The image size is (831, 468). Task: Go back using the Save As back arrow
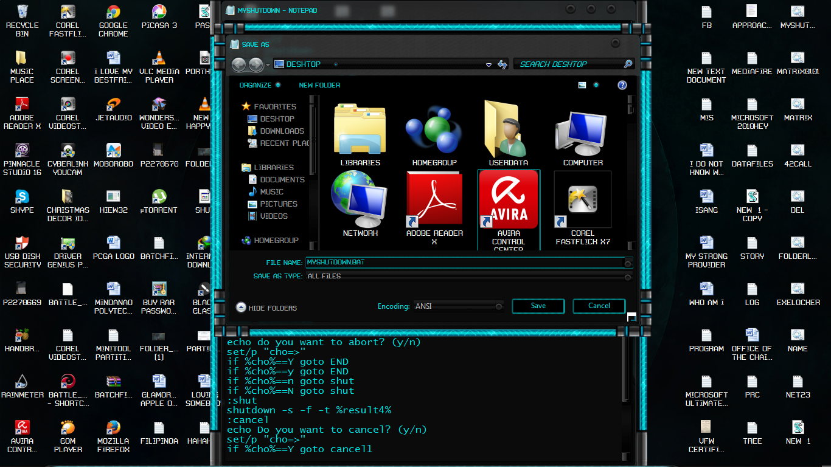point(238,64)
